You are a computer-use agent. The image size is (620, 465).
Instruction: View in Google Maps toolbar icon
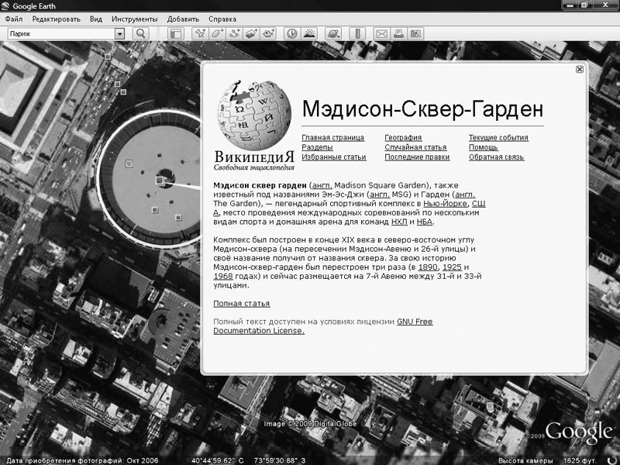(x=415, y=33)
